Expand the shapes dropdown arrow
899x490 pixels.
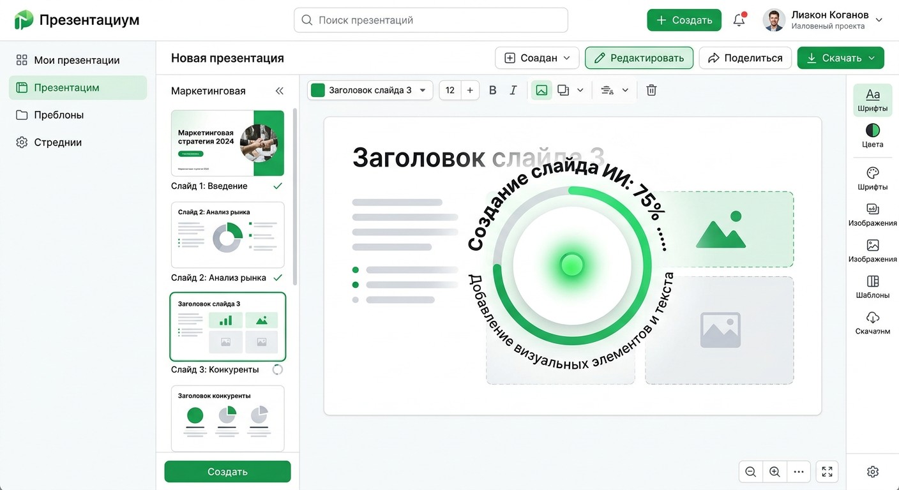(580, 90)
